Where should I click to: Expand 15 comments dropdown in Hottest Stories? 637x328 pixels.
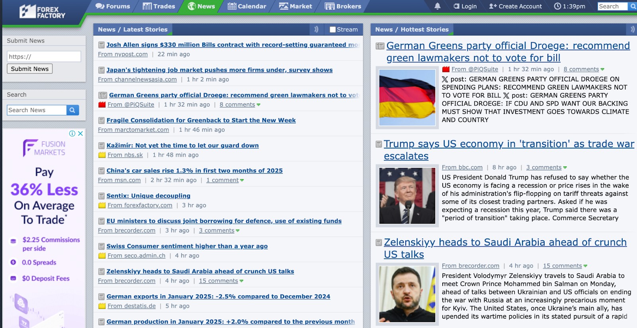pos(585,266)
